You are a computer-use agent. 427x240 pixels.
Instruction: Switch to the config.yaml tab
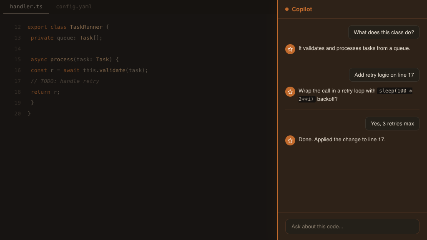74,7
